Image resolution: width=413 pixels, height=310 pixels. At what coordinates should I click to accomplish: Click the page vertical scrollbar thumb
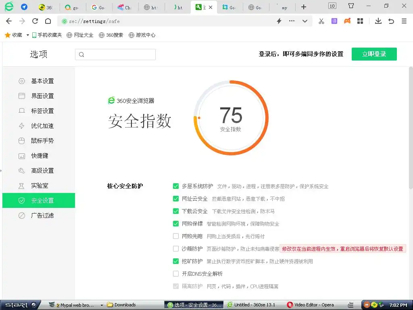(411, 127)
